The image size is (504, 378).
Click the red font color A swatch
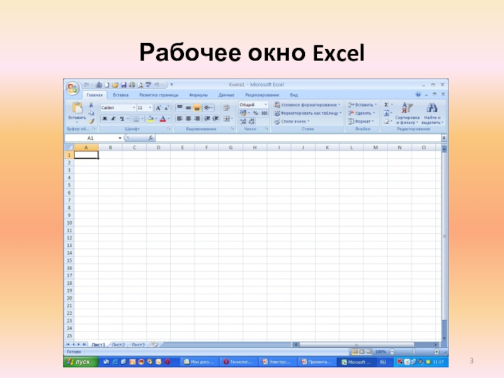coord(163,119)
